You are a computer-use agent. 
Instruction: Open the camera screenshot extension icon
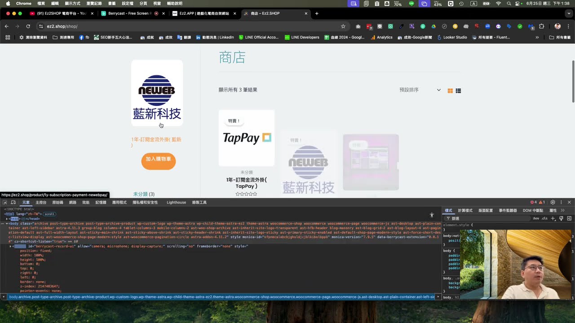(358, 26)
